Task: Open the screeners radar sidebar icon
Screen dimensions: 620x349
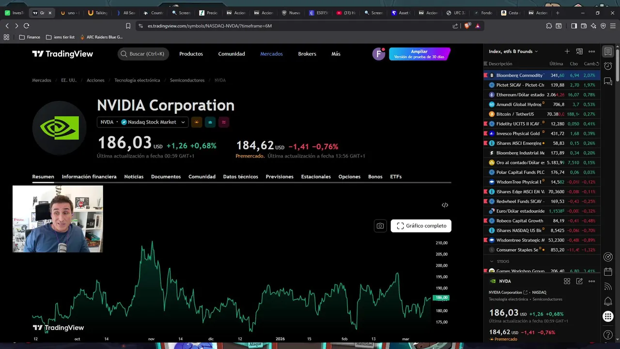Action: click(x=608, y=257)
